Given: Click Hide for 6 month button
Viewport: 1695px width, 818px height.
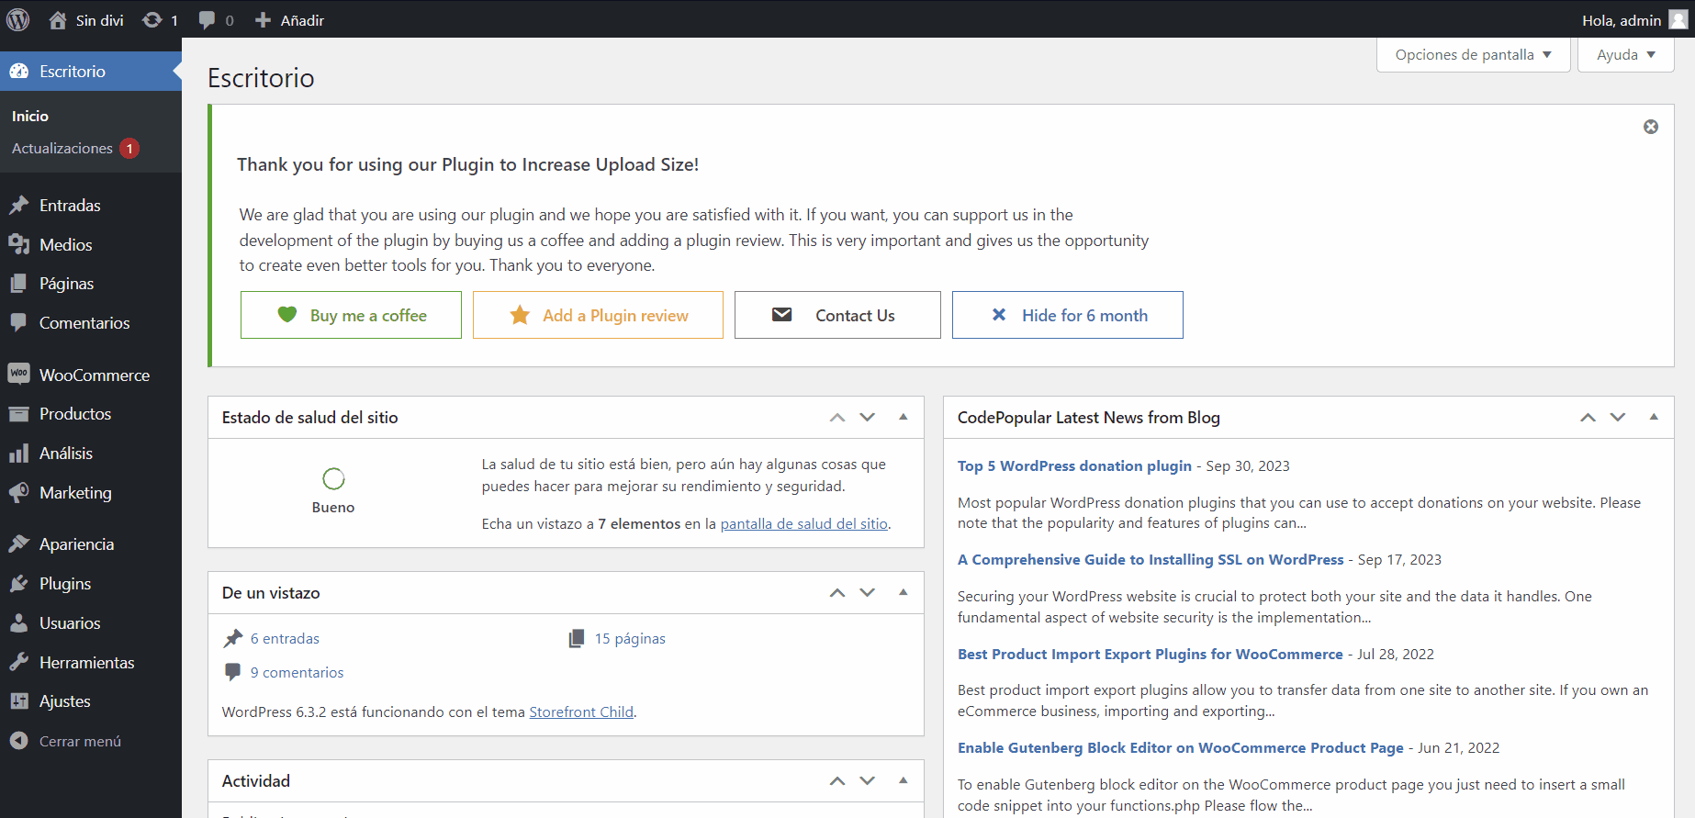Looking at the screenshot, I should [x=1067, y=316].
